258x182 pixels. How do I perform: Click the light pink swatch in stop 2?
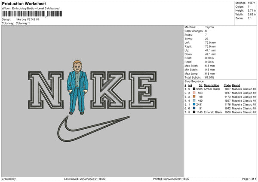pyautogui.click(x=195, y=92)
